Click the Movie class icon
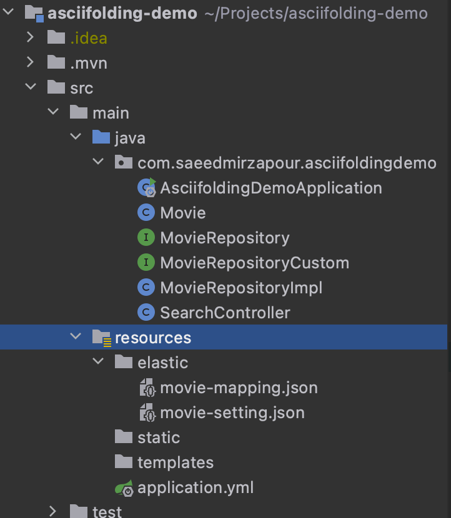Viewport: 451px width, 518px height. pyautogui.click(x=146, y=212)
